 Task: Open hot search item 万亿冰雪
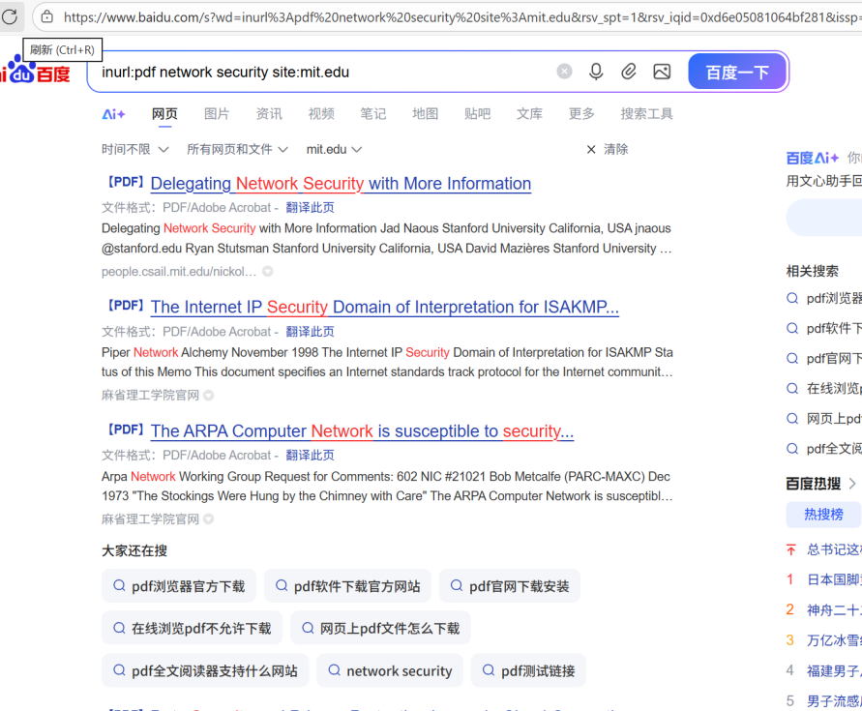[x=834, y=640]
